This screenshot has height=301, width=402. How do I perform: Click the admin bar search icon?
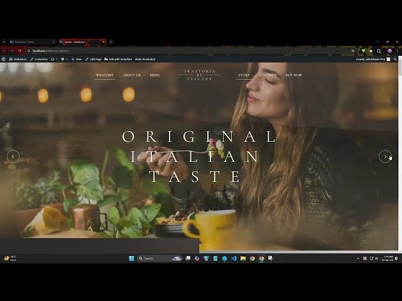tap(395, 59)
